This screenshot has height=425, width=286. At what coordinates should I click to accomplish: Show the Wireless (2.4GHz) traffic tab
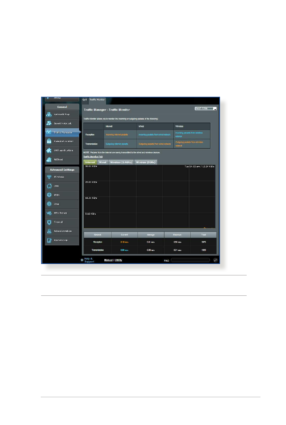(x=121, y=162)
